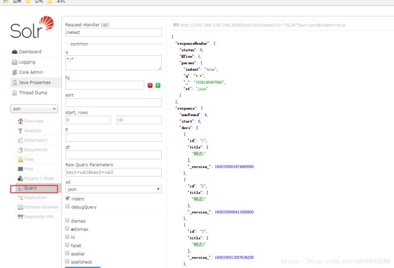This screenshot has height=268, width=394.
Task: Open the Segments info link
Action: tap(39, 216)
